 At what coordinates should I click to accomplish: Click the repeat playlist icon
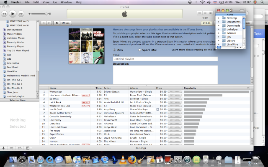pos(19,148)
